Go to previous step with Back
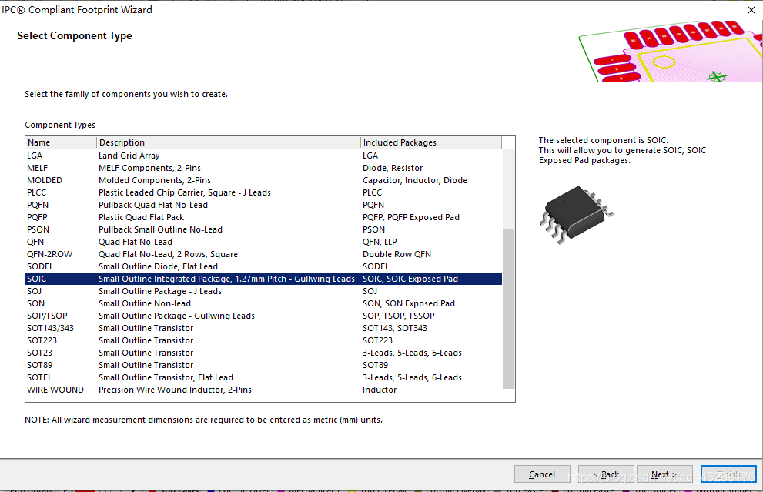The height and width of the screenshot is (492, 763). click(x=604, y=474)
